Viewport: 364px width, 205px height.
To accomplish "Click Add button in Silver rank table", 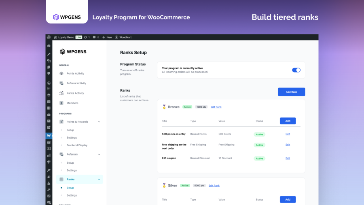I will click(288, 199).
